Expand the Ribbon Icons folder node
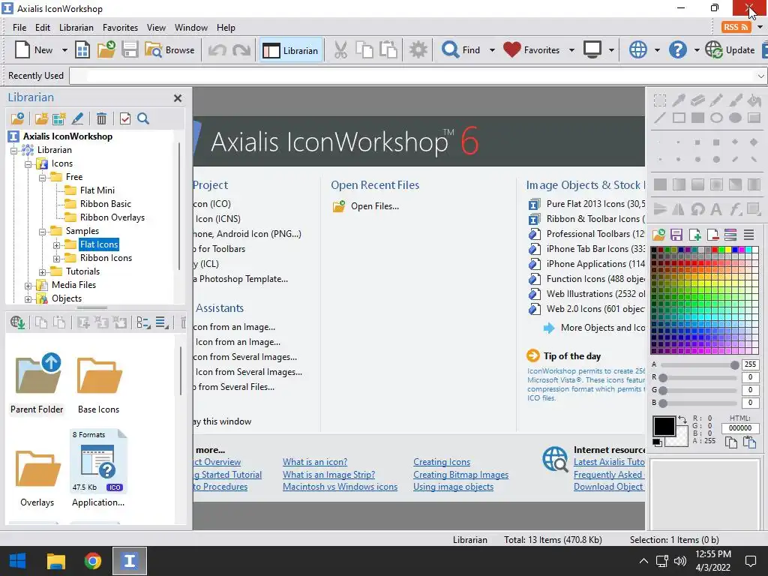 [x=57, y=258]
